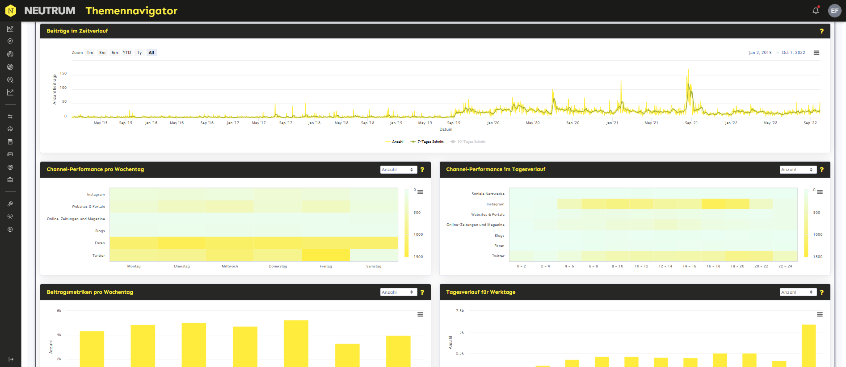Toggle the 7-Tages Schnitt legend series
The height and width of the screenshot is (367, 846).
(427, 142)
